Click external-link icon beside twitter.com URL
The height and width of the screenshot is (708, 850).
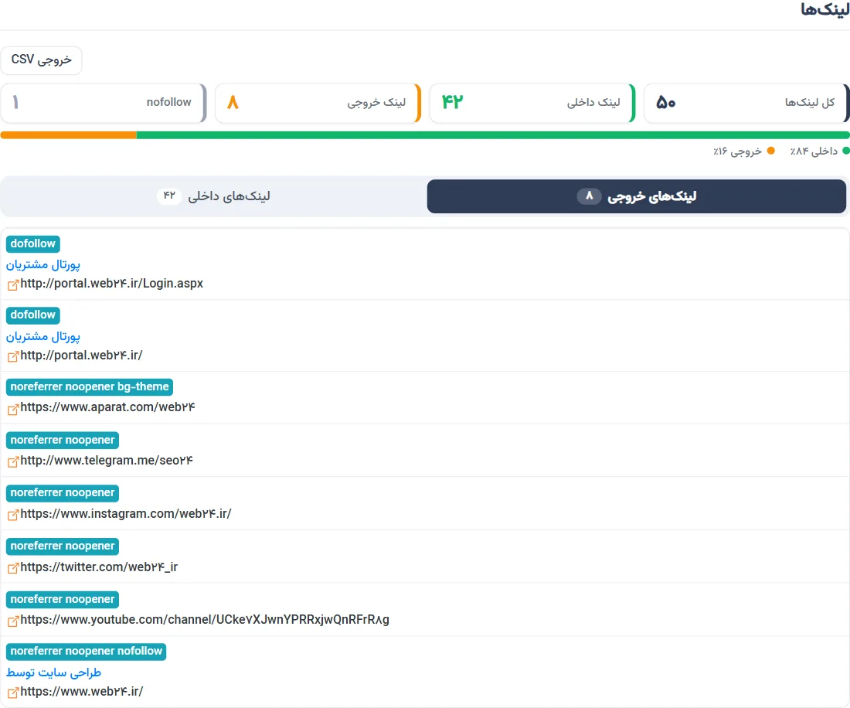(13, 568)
